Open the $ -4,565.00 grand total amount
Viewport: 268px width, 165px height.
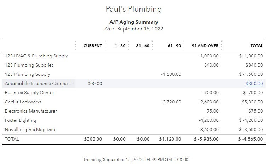(251, 139)
